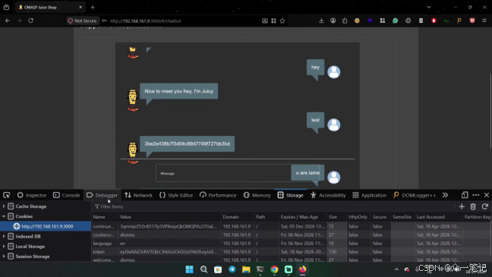
Task: Select the token cookie row
Action: 292,252
